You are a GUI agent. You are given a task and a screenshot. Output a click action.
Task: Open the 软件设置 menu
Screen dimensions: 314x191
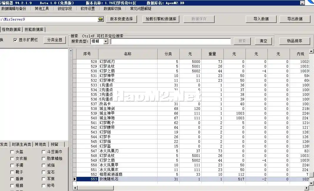click(88, 9)
